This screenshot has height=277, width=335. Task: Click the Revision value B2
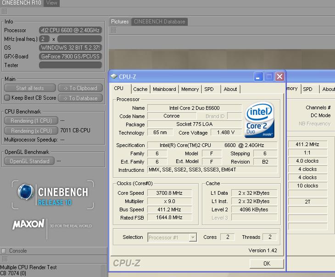click(x=265, y=162)
